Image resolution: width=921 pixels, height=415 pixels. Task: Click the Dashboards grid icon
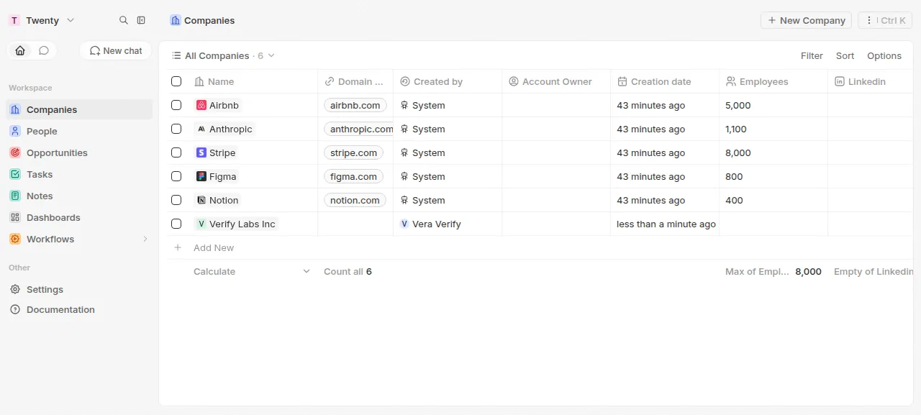(x=15, y=217)
